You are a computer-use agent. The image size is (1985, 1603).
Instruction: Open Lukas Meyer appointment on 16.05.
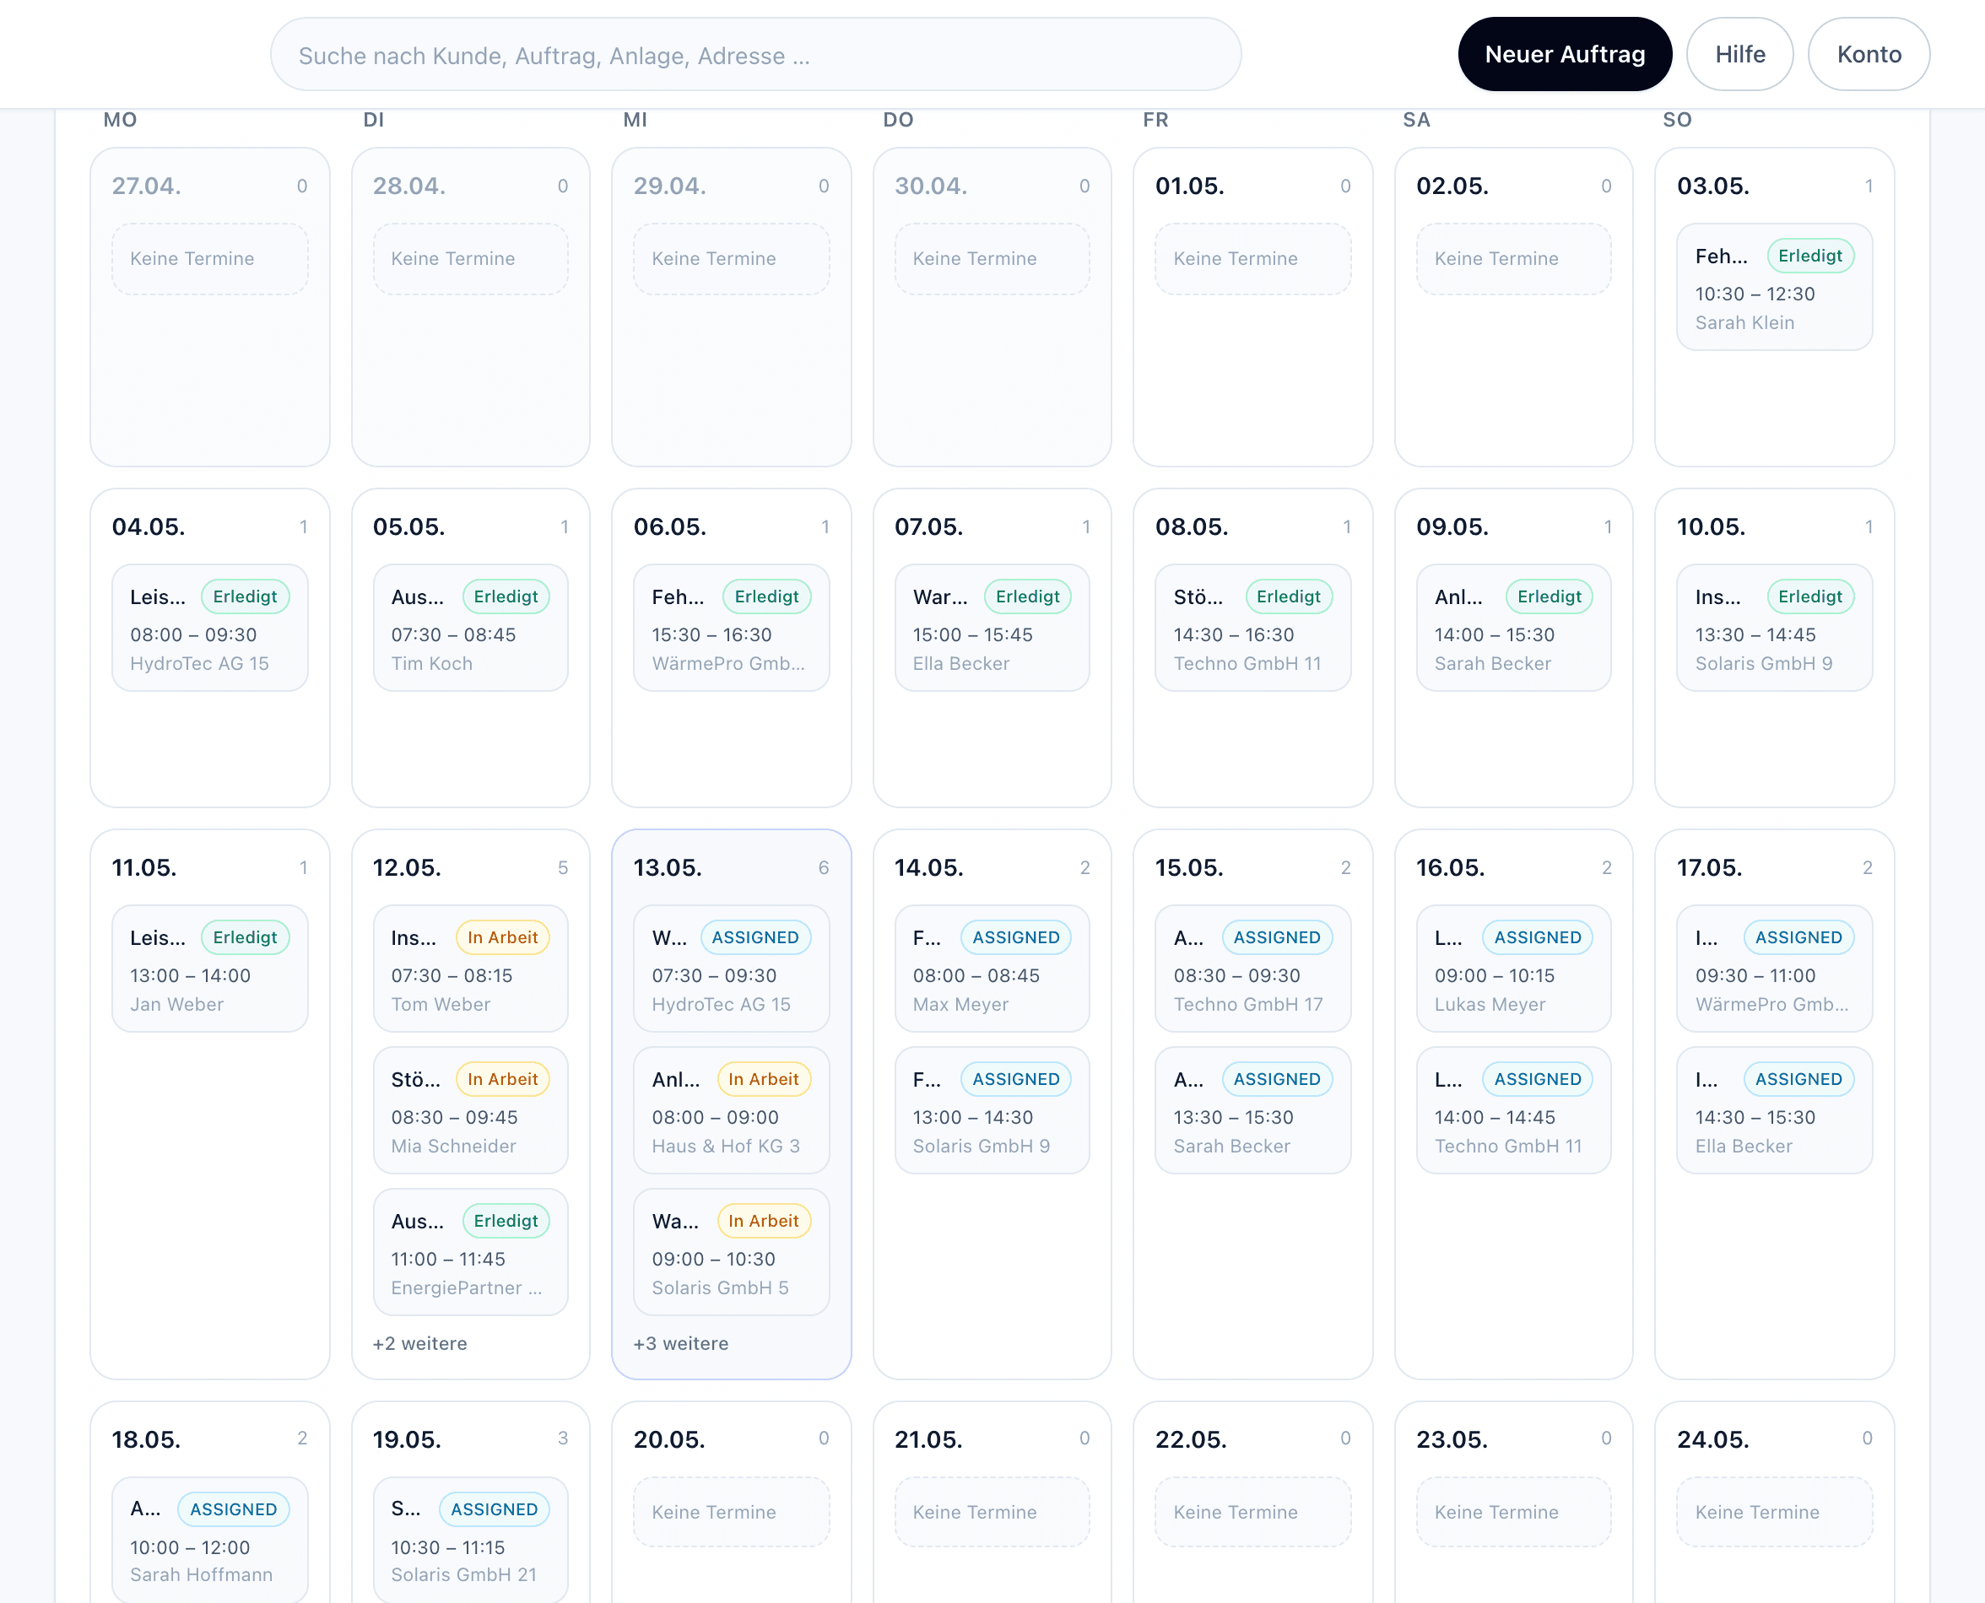(1513, 969)
